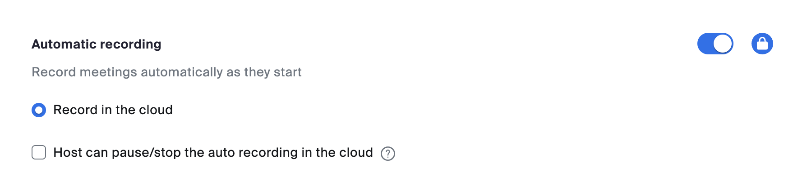Screen dimensions: 793x186
Task: Click the Record in the cloud label
Action: pos(113,110)
